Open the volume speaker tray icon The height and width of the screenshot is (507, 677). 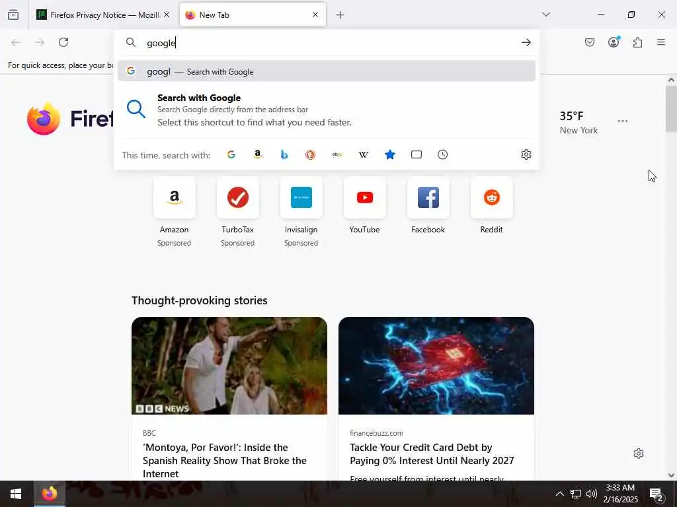[x=592, y=494]
